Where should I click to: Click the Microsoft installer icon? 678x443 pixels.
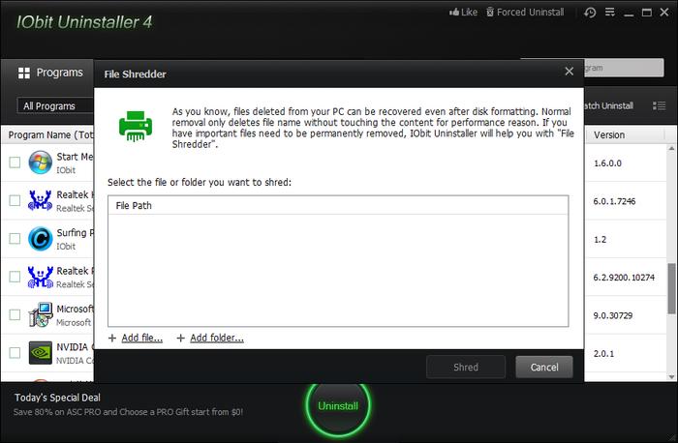coord(41,314)
